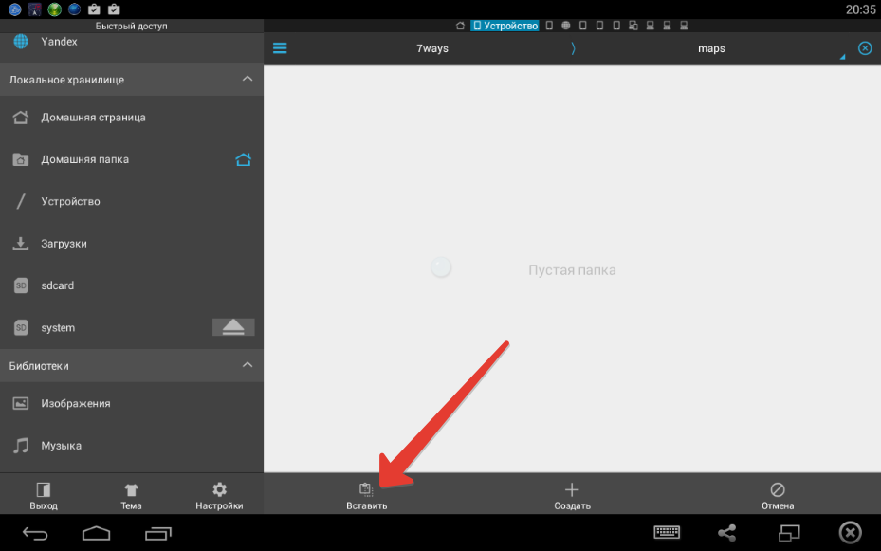The height and width of the screenshot is (551, 881).
Task: Switch to the Устройство window tab
Action: [x=505, y=26]
